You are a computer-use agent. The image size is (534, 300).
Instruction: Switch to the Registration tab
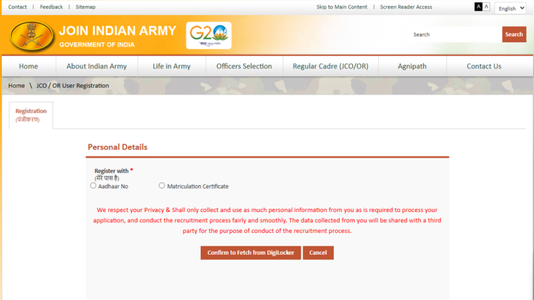coord(31,115)
